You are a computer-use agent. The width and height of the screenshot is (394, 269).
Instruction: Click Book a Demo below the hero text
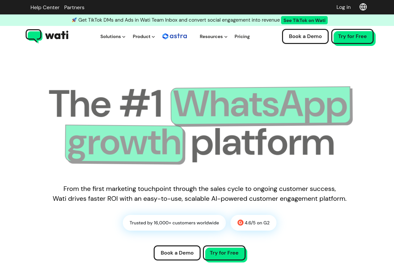(x=177, y=253)
